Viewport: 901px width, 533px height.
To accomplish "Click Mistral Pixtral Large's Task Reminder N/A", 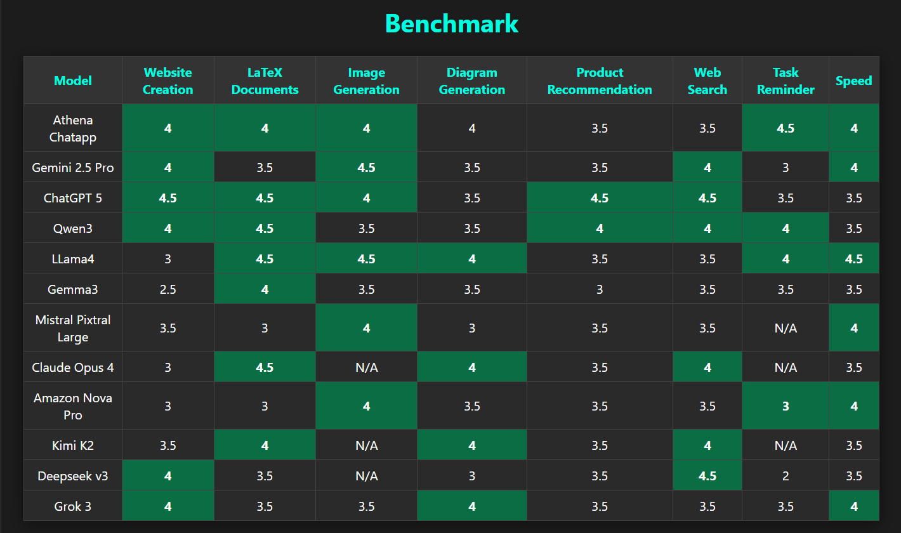I will pyautogui.click(x=786, y=328).
